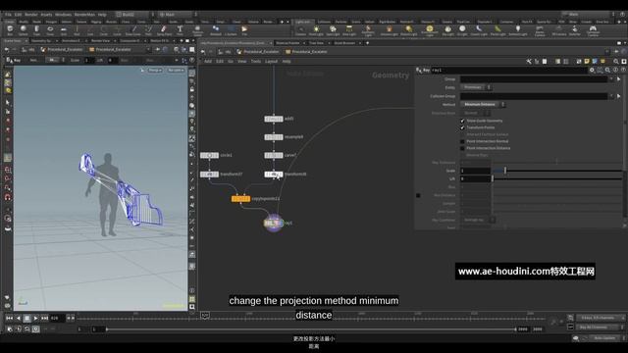The height and width of the screenshot is (353, 628).
Task: Open Group field dropdown arrow
Action: coord(611,79)
